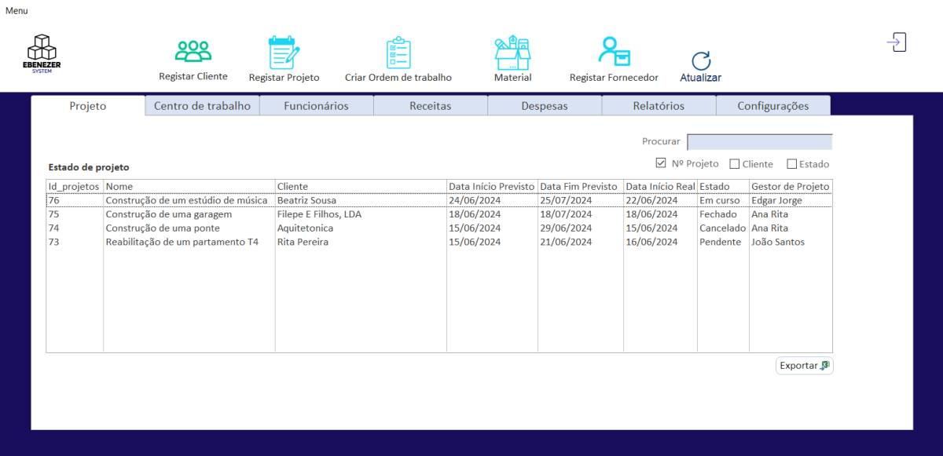The height and width of the screenshot is (456, 943).
Task: Open the Registar Projeto notepad icon
Action: (x=283, y=53)
